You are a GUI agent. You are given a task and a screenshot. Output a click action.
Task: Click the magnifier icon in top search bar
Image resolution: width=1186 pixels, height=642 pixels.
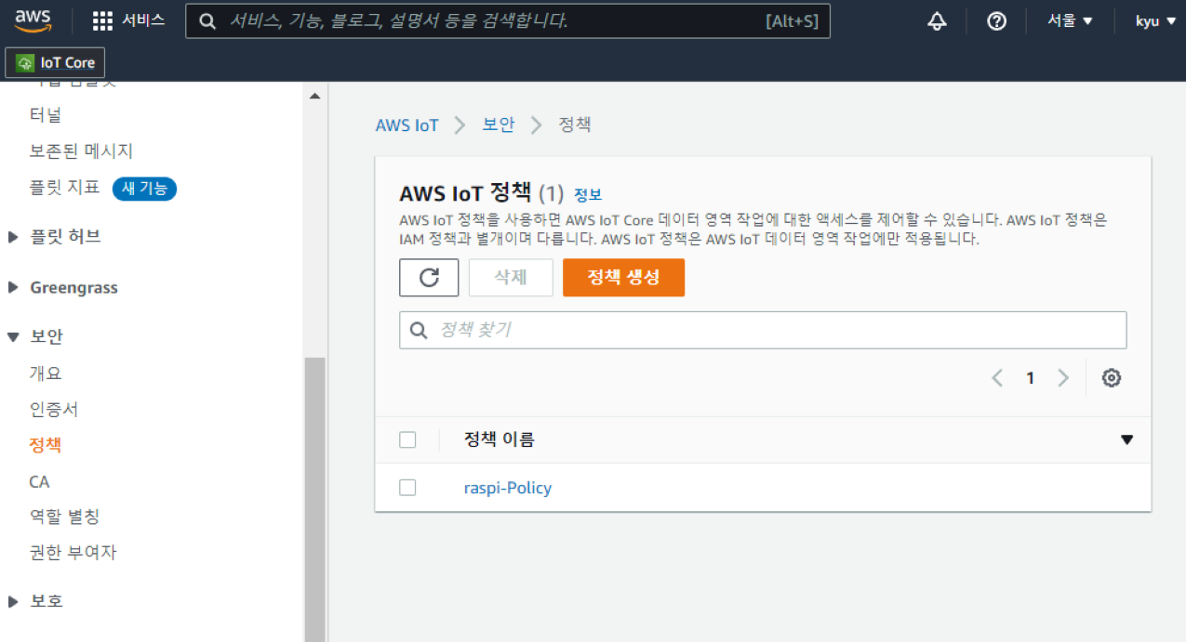click(208, 20)
